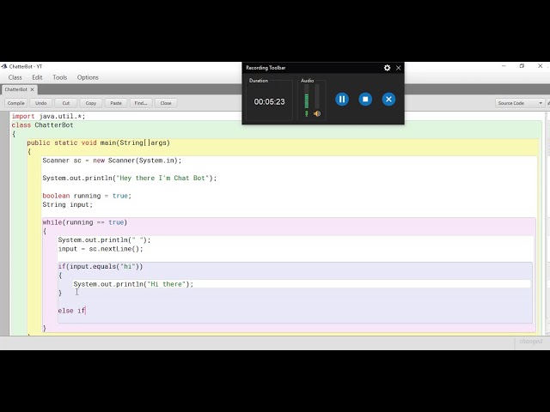Image resolution: width=550 pixels, height=412 pixels.
Task: Click the Undo button
Action: 40,103
